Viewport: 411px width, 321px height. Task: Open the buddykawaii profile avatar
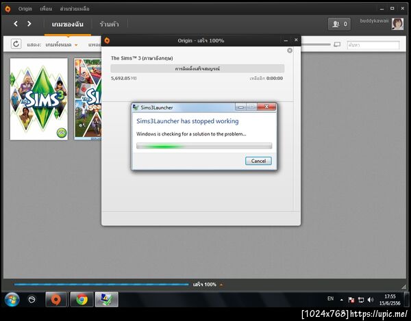click(397, 24)
